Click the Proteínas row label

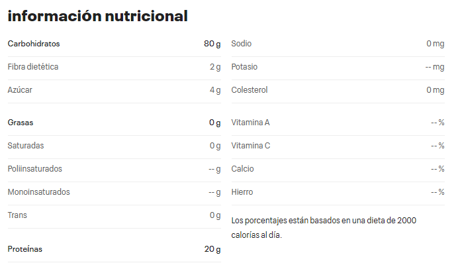(24, 249)
